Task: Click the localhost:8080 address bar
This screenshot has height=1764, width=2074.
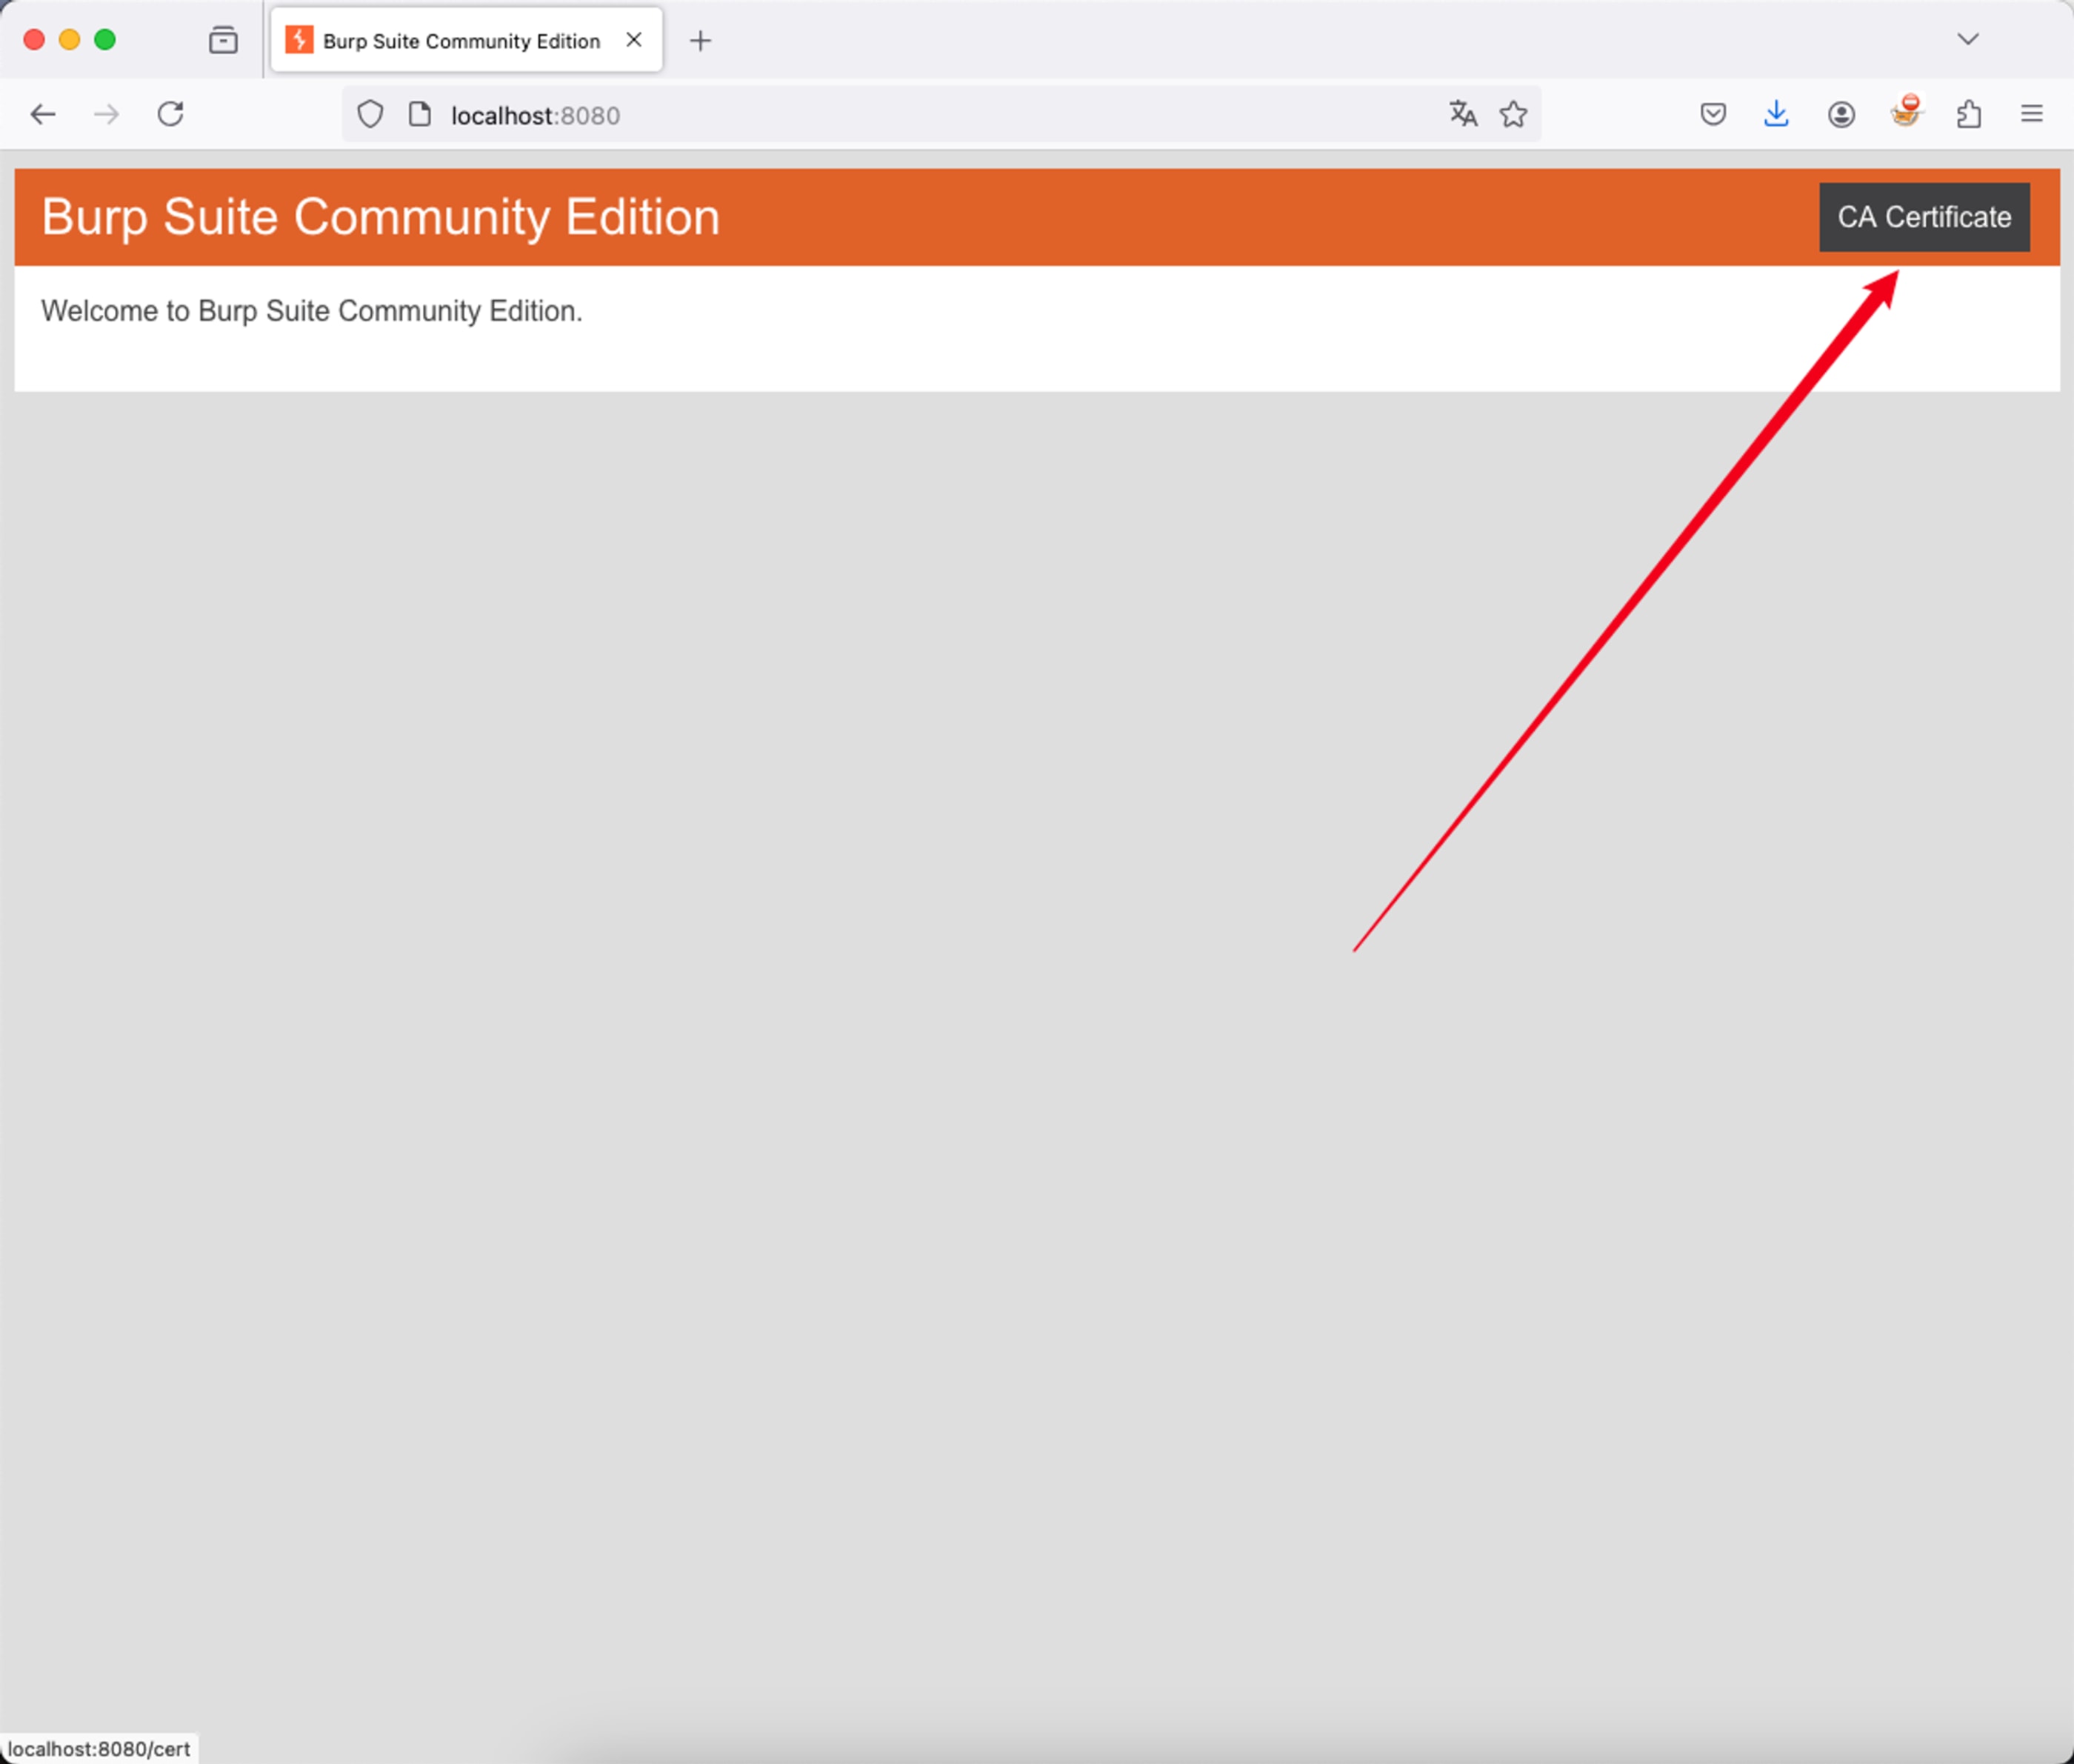Action: (x=899, y=115)
